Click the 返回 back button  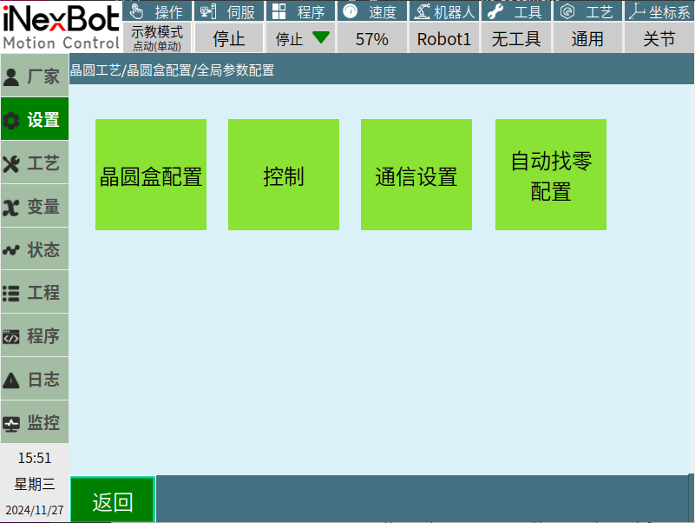(113, 501)
